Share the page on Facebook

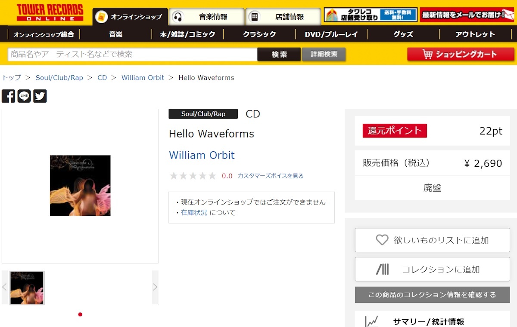(x=8, y=96)
